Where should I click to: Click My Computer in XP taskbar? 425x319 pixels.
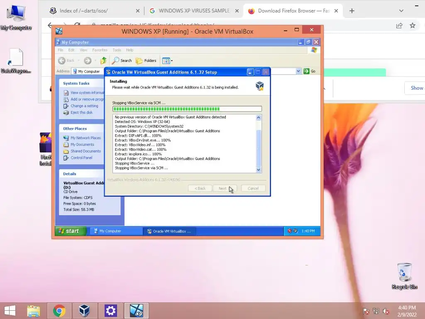coord(117,231)
